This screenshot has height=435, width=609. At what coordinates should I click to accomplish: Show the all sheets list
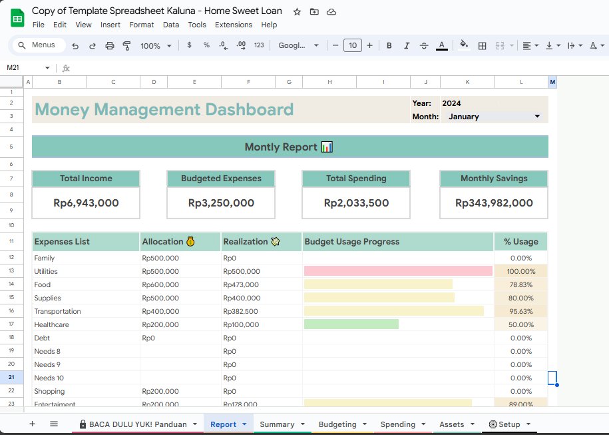[x=54, y=424]
